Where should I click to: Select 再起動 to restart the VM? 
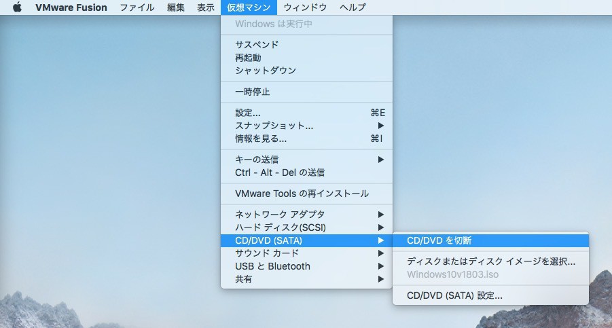[306, 58]
